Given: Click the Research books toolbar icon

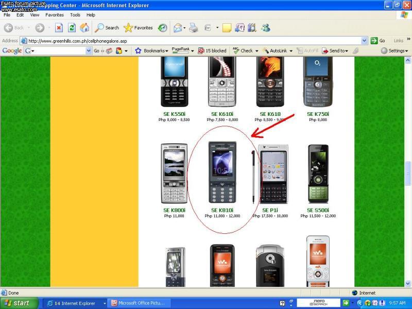Looking at the screenshot, I should point(252,28).
